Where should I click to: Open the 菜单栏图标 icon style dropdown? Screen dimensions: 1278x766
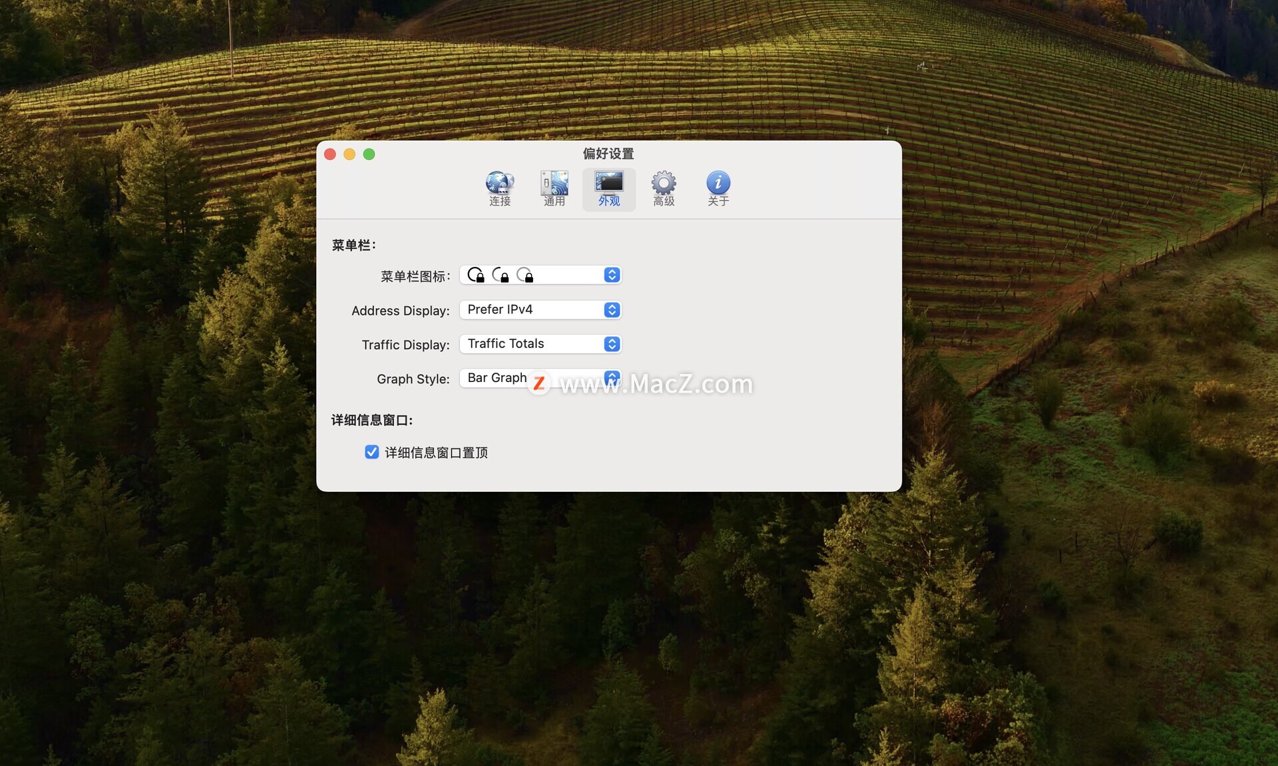click(540, 275)
